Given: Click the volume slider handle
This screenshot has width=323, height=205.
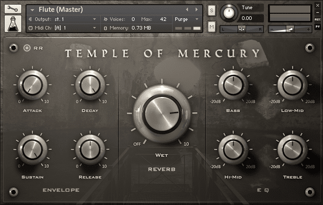Looking at the screenshot, I should point(290,29).
